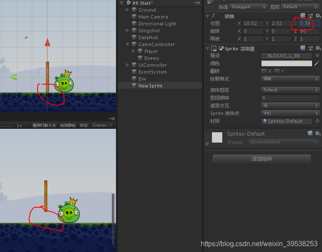This screenshot has height=252, width=322.
Task: Open Transform preset selector icon
Action: [x=310, y=16]
